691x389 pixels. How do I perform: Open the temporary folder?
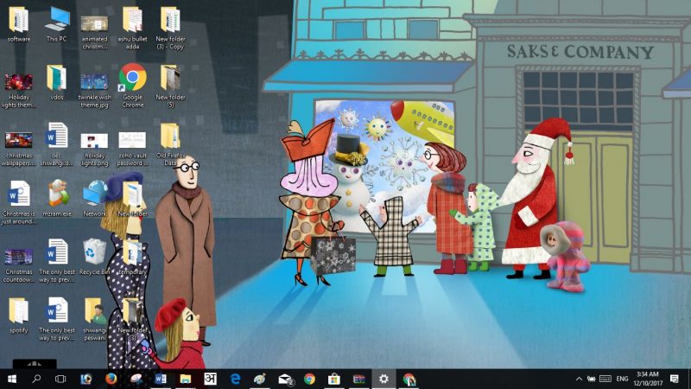[132, 258]
